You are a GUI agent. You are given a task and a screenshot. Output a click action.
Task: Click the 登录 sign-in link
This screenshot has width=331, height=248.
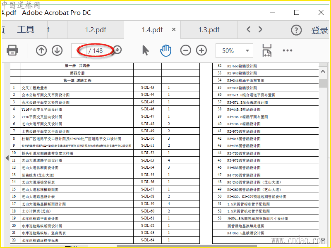(319, 30)
